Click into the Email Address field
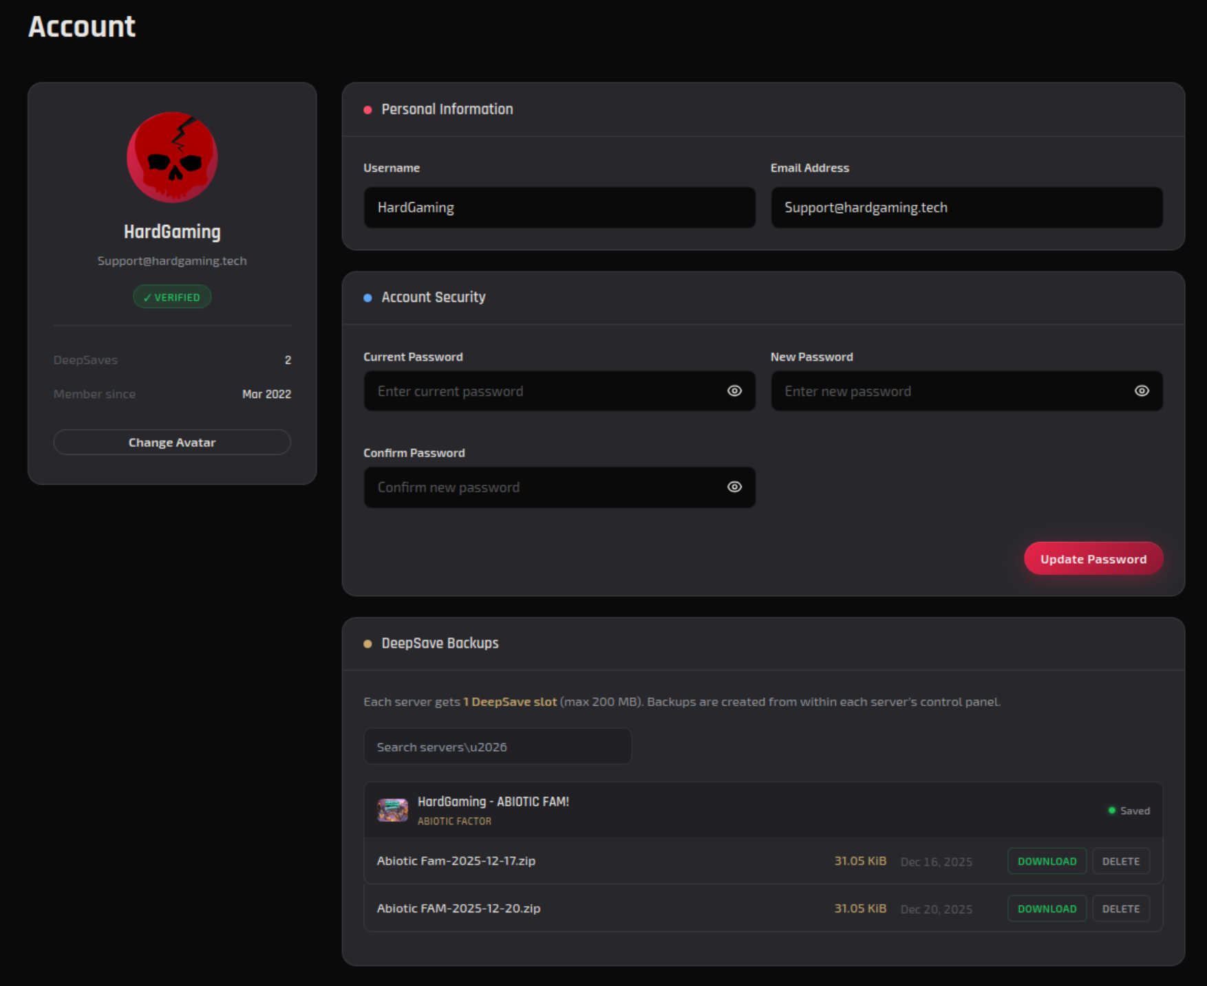The height and width of the screenshot is (986, 1207). click(966, 208)
